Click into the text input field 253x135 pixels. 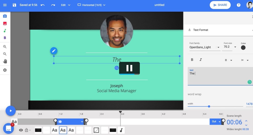[x=218, y=76]
